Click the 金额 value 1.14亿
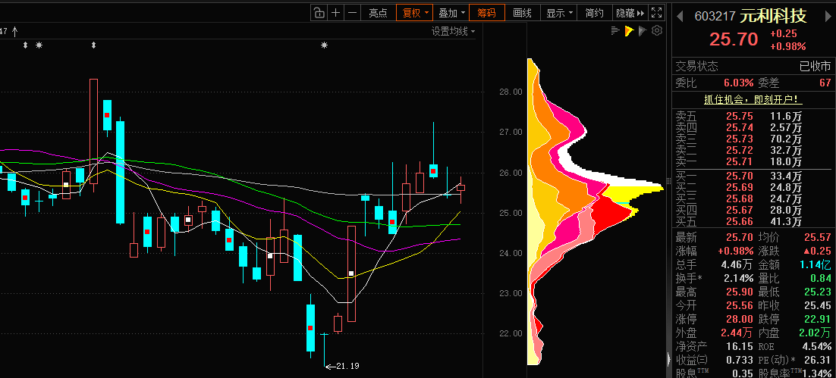 point(816,264)
